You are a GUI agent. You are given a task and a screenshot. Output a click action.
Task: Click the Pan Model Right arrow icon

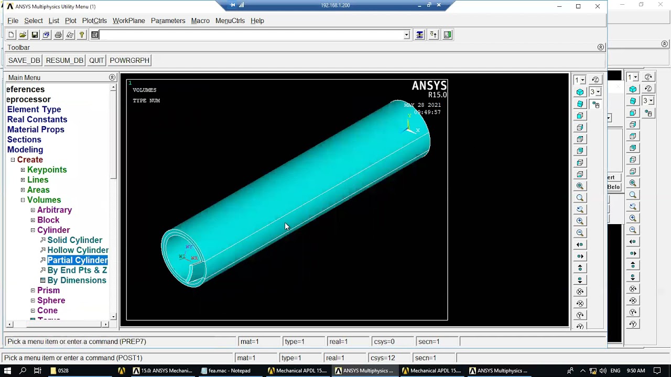pyautogui.click(x=580, y=257)
